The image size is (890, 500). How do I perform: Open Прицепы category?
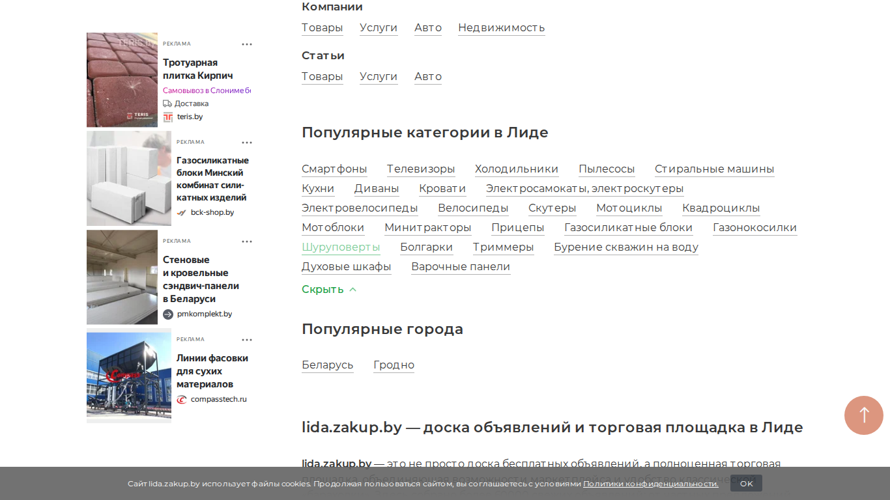click(518, 228)
